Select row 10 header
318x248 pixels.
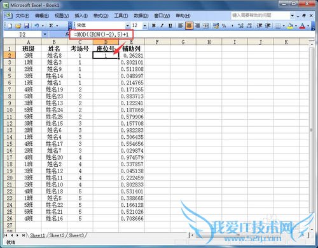10,110
